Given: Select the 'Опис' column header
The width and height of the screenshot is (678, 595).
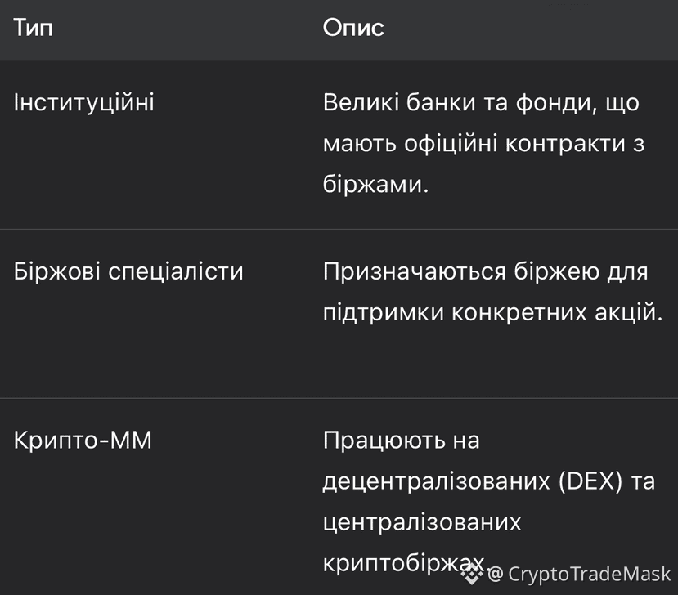Looking at the screenshot, I should 353,28.
